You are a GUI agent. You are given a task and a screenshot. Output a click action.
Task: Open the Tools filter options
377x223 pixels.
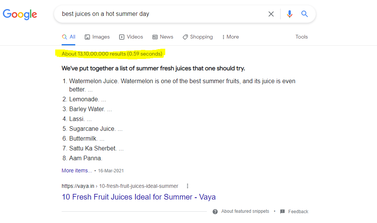(301, 37)
